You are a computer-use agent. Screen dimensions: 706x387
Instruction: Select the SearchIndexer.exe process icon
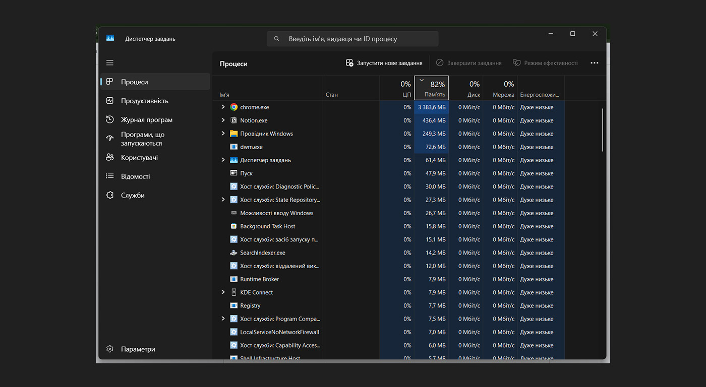[x=233, y=252]
